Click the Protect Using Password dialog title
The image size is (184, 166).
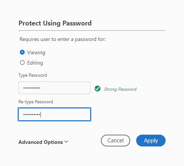(x=55, y=23)
